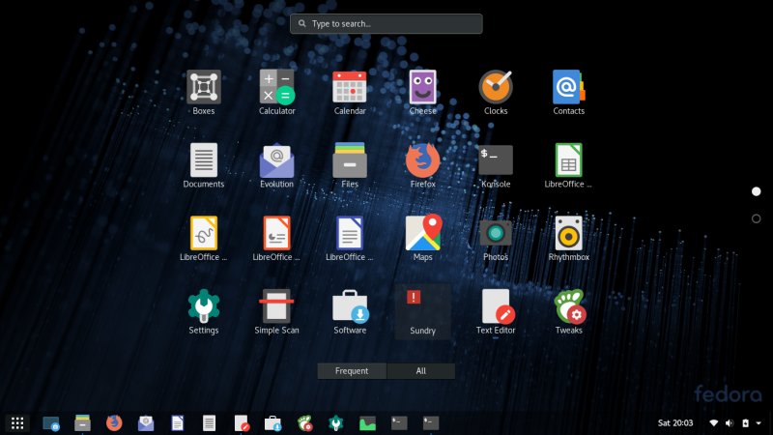Open the Calendar application
This screenshot has width=773, height=435.
(x=350, y=93)
